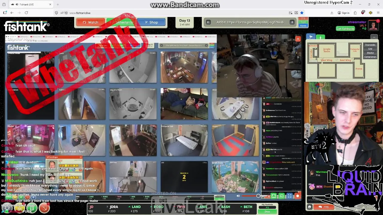383x215 pixels.
Task: Close the small MFCunnilingus profile popup
Action: click(x=80, y=157)
